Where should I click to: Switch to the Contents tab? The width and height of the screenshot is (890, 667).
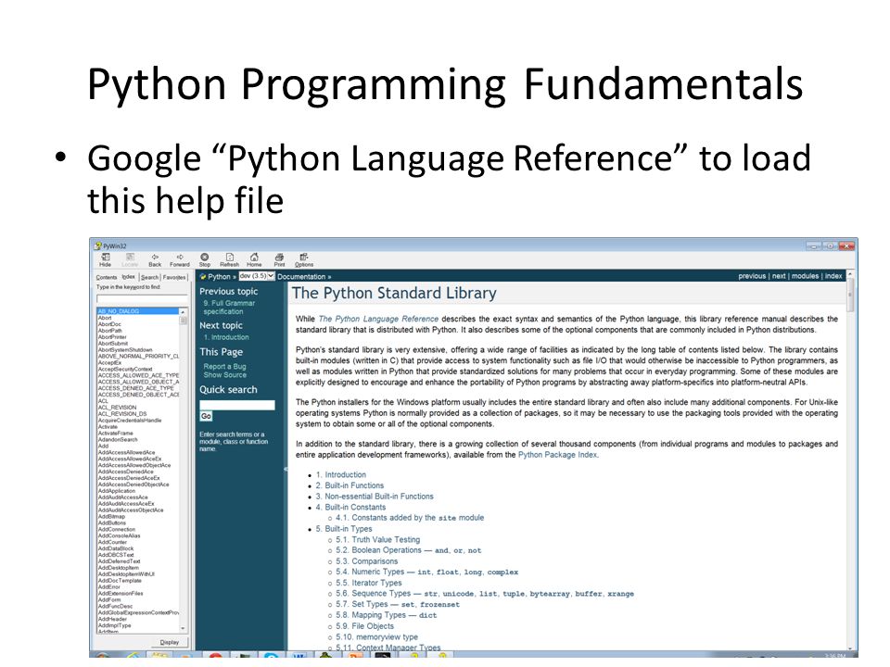(106, 277)
